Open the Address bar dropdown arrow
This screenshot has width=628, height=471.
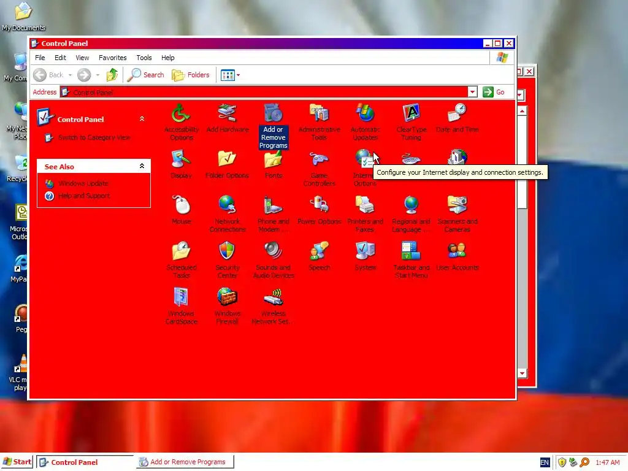(473, 92)
